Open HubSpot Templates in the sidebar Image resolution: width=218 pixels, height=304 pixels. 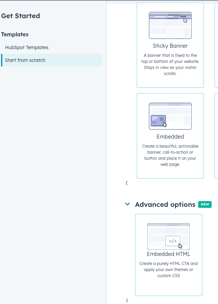[x=27, y=47]
